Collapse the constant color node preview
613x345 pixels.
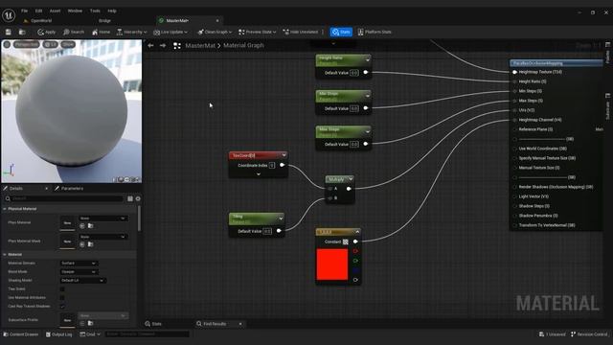coord(357,232)
